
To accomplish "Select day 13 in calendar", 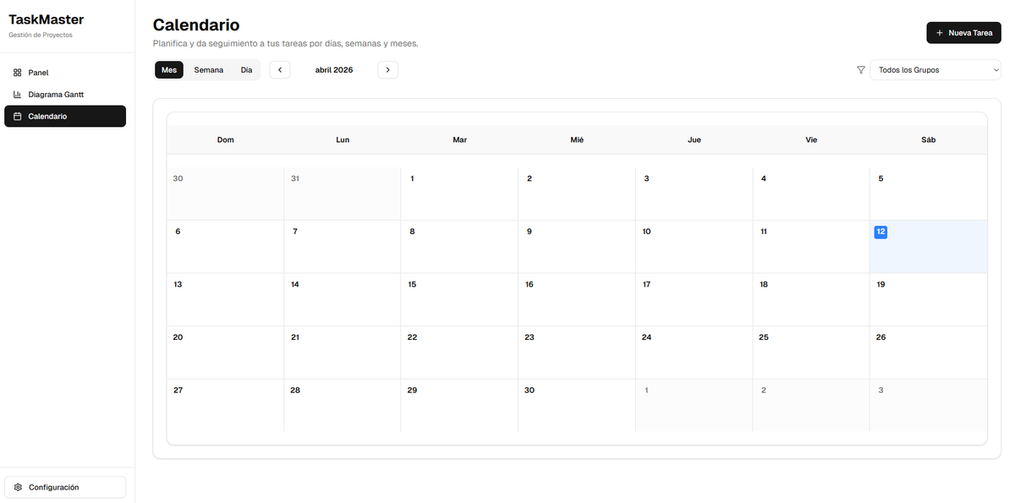I will coord(225,299).
